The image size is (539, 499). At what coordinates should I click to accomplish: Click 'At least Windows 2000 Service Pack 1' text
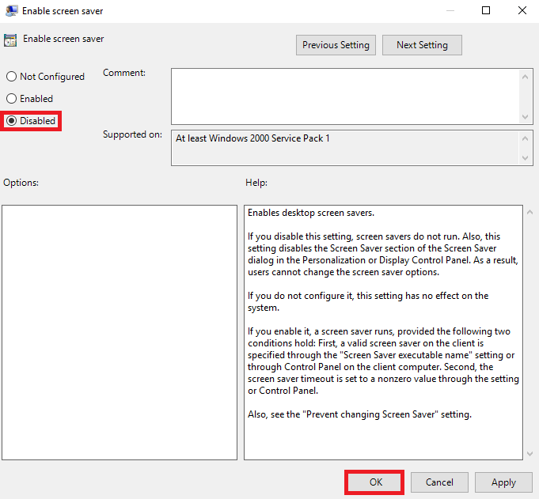point(252,138)
